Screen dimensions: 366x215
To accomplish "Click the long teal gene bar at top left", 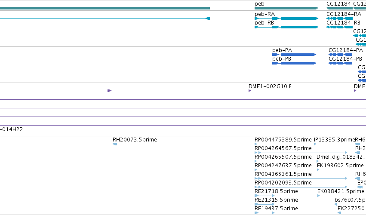I will 105,8.
